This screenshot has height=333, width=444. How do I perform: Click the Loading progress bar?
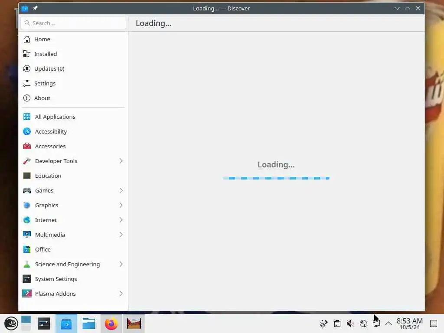(x=276, y=178)
